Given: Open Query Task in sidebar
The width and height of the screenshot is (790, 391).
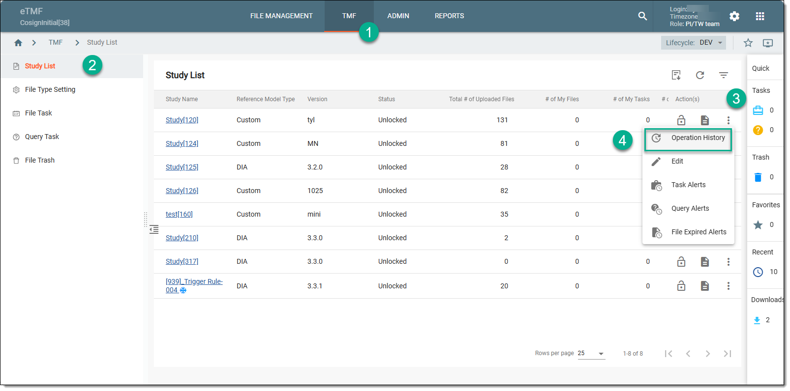Looking at the screenshot, I should tap(72, 137).
